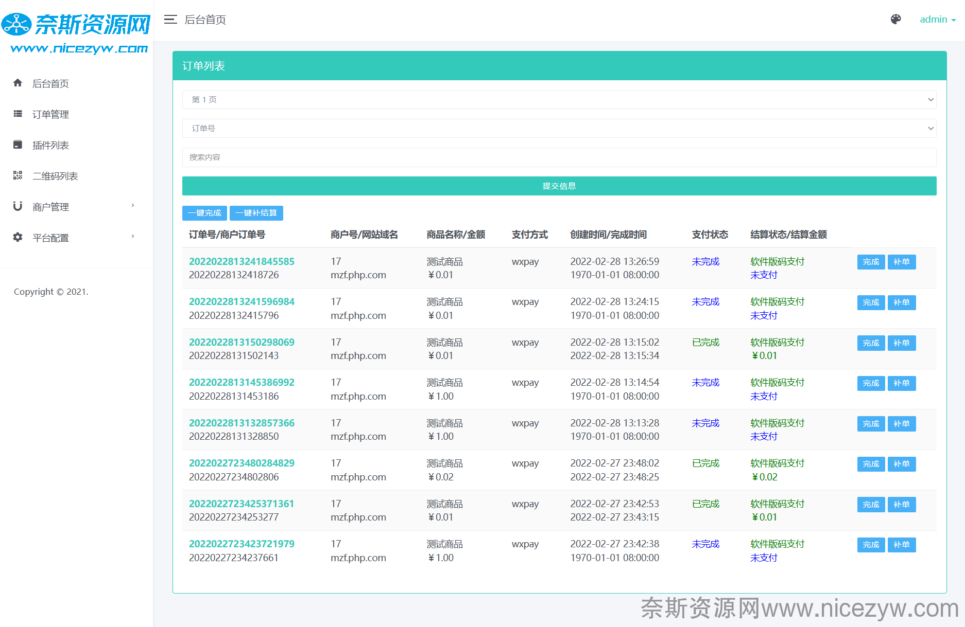
Task: Click the list icon beside 订单管理
Action: pyautogui.click(x=18, y=114)
